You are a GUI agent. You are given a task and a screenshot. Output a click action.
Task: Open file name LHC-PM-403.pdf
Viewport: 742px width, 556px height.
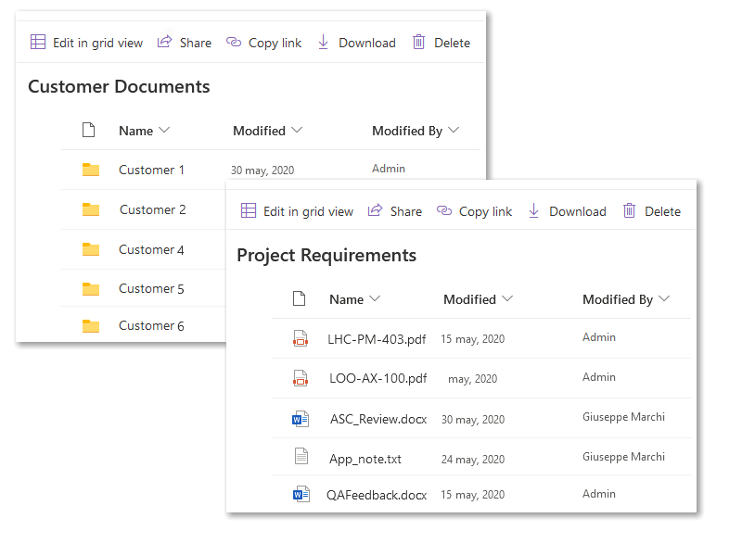[x=377, y=339]
